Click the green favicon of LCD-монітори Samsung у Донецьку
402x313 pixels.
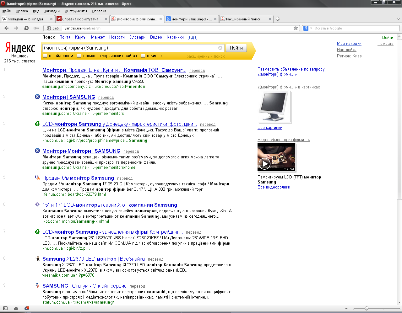click(37, 124)
